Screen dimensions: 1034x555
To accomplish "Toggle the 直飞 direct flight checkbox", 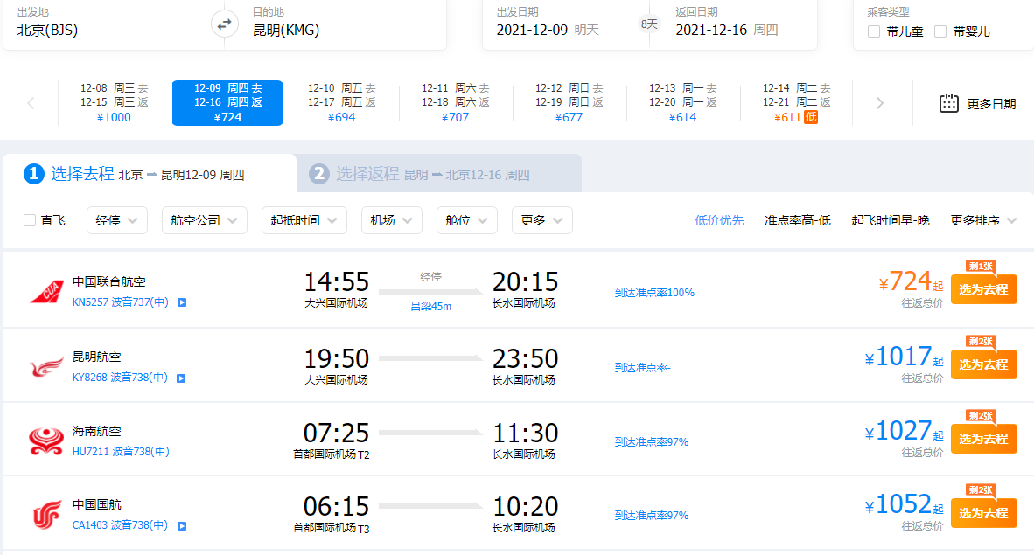I will point(30,220).
